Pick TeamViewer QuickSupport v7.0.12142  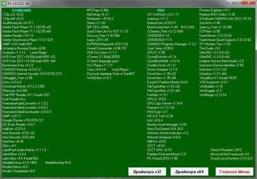(x=225, y=40)
